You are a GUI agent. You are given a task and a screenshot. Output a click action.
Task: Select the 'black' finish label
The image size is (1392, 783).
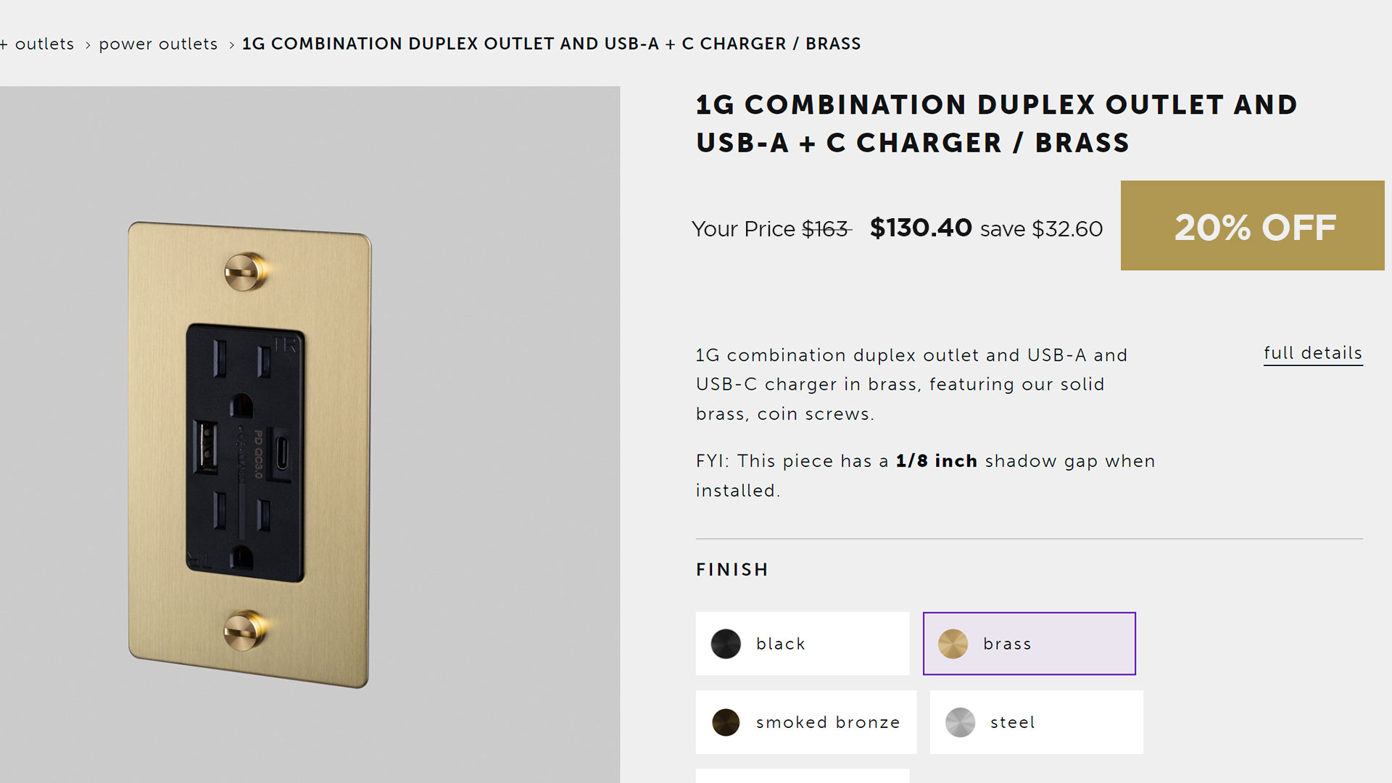(x=780, y=644)
